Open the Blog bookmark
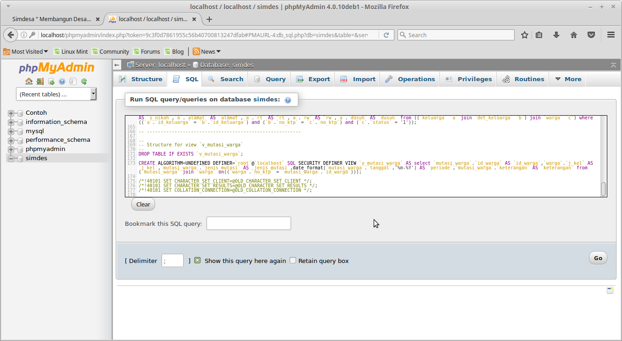 (174, 51)
